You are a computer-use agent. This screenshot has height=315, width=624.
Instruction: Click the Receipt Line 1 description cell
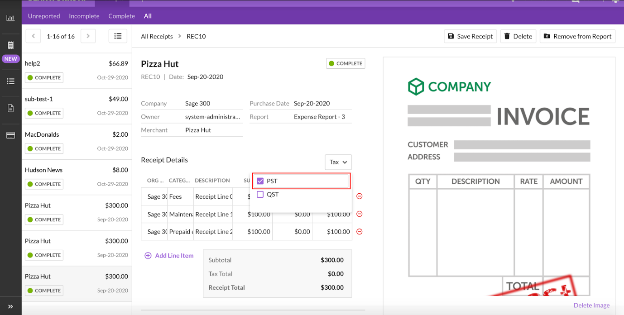(x=214, y=214)
